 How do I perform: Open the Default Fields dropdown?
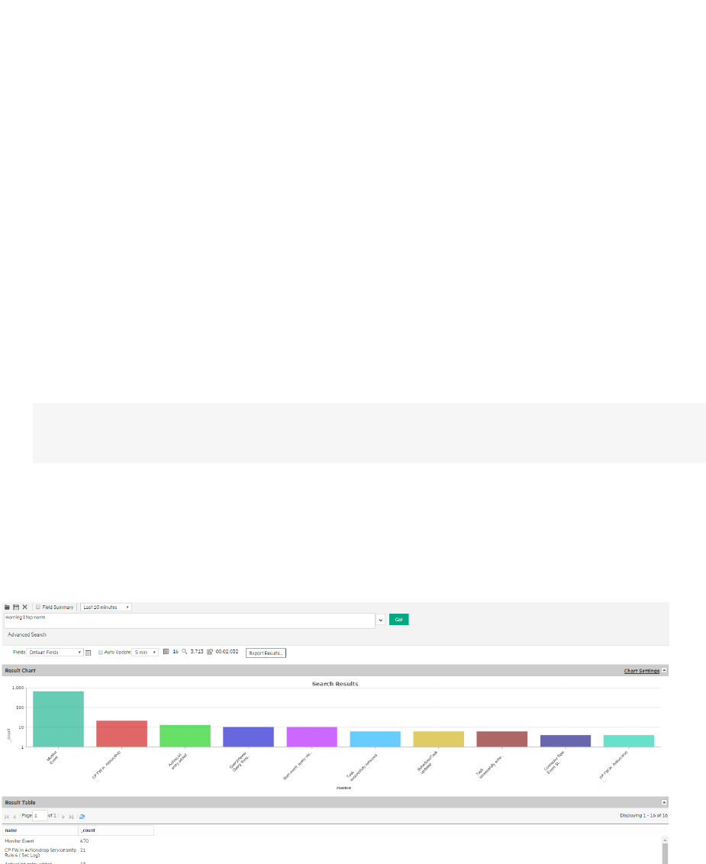point(54,653)
